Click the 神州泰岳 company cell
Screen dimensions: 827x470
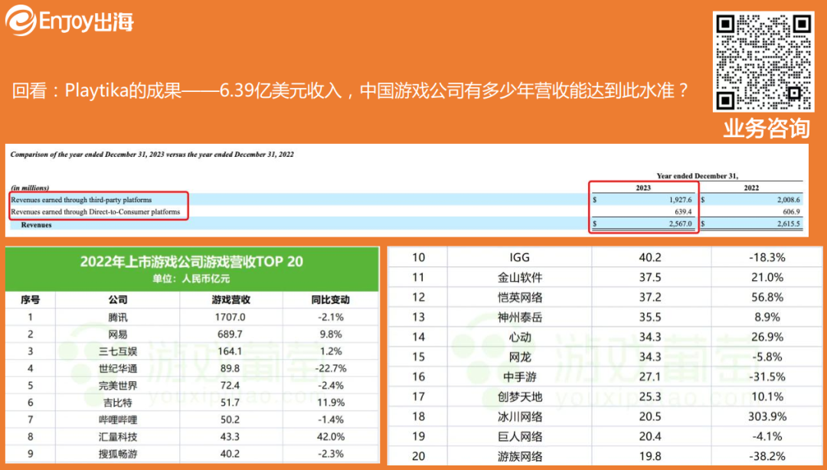click(x=519, y=318)
